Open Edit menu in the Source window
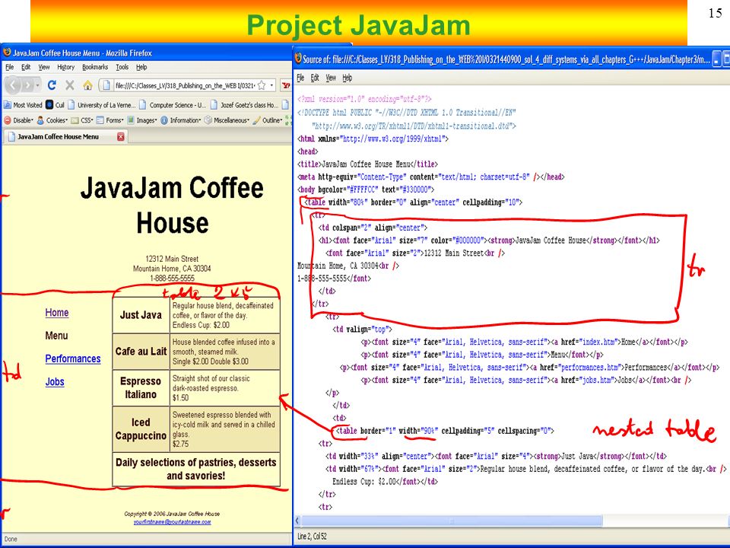The width and height of the screenshot is (730, 548). pos(315,78)
